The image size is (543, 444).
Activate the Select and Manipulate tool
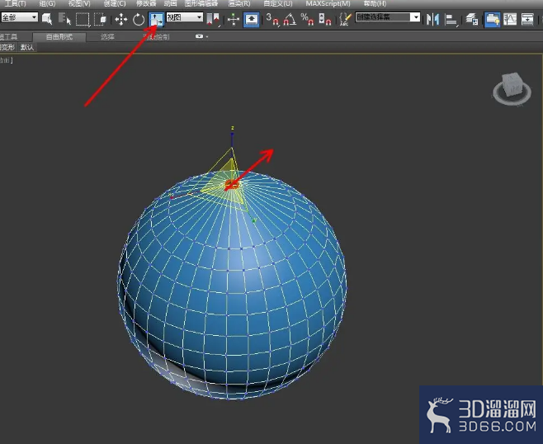point(234,20)
